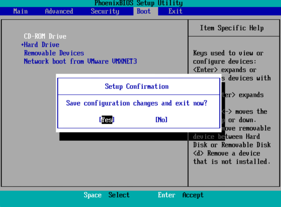
Task: Click the PhoenixBIOS Setup Utility title
Action: pyautogui.click(x=139, y=3)
